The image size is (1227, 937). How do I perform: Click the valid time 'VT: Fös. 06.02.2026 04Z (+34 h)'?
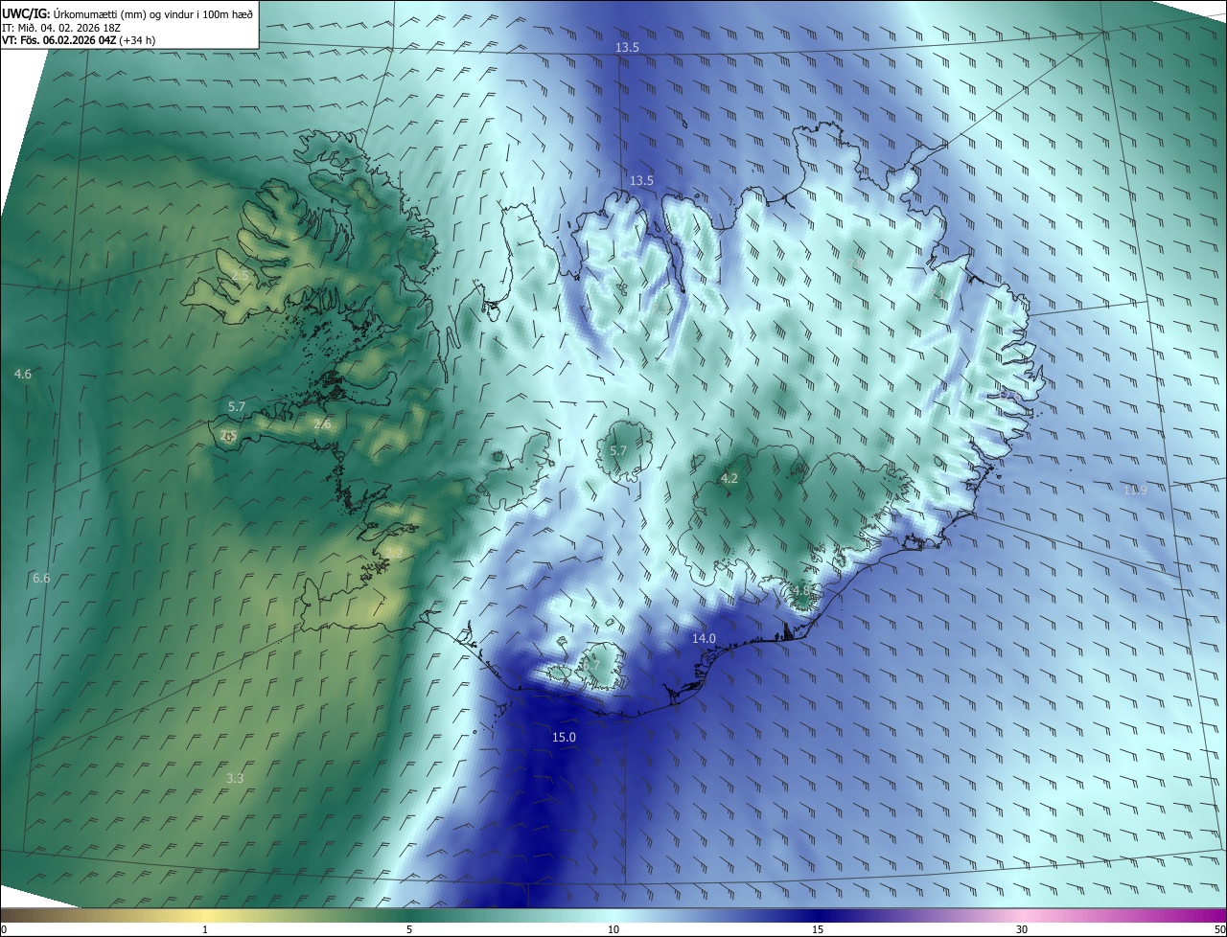(x=79, y=40)
